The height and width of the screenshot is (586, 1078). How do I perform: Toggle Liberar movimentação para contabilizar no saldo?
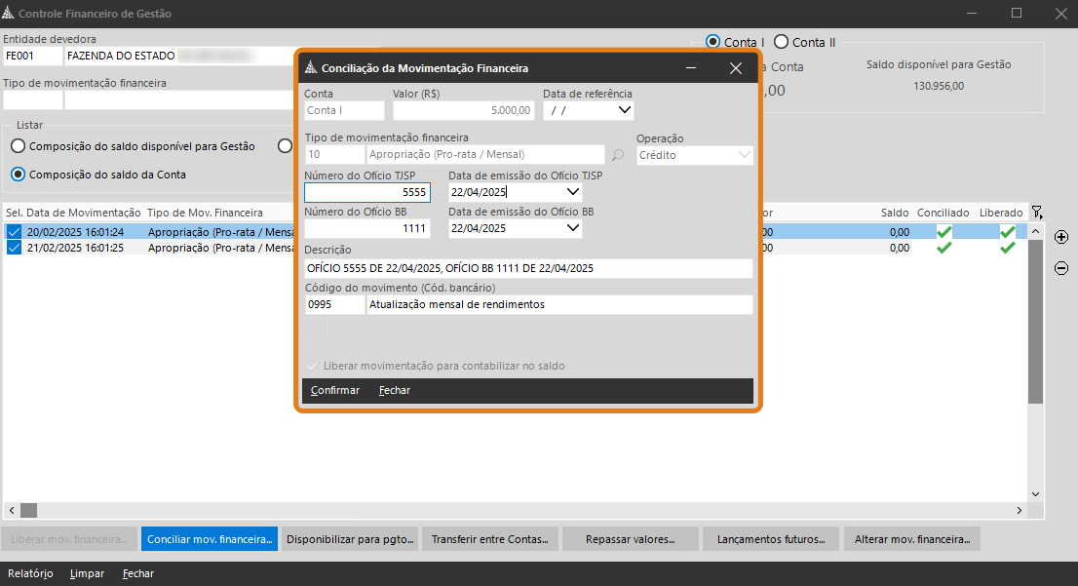[312, 366]
